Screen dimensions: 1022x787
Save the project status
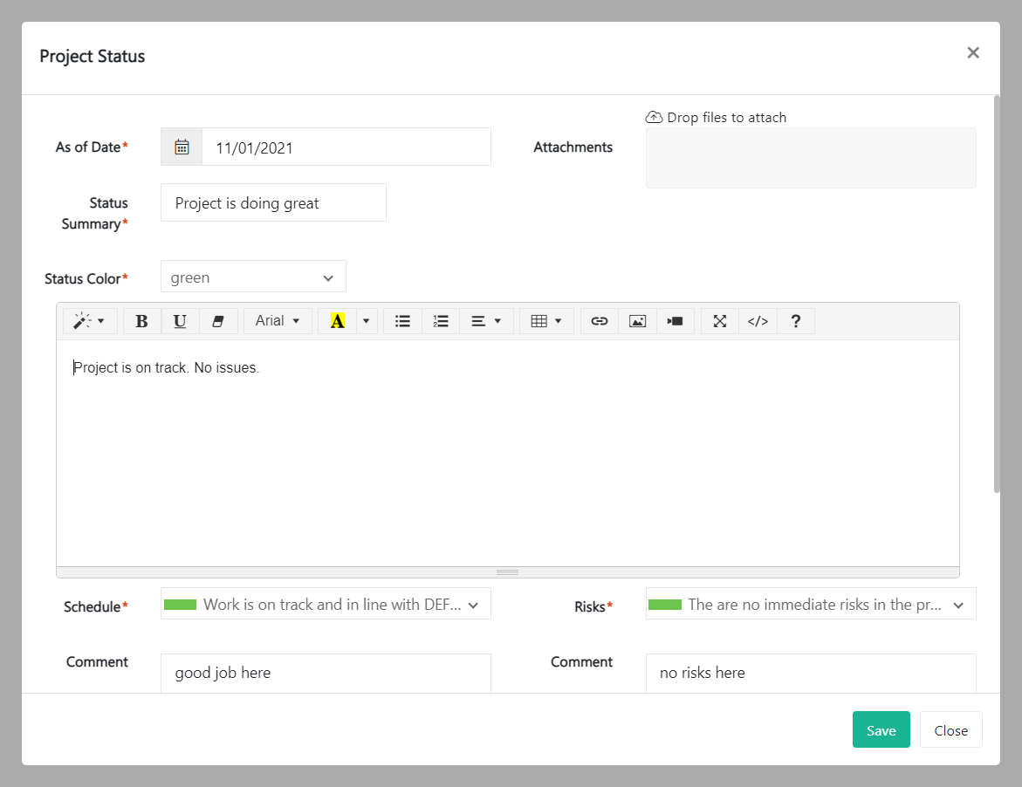pos(881,729)
